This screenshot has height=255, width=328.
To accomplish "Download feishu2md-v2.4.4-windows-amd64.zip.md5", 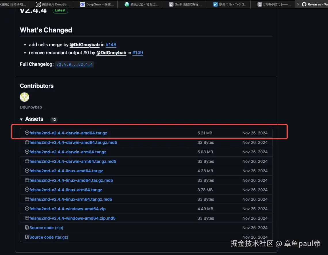I will coord(73,218).
